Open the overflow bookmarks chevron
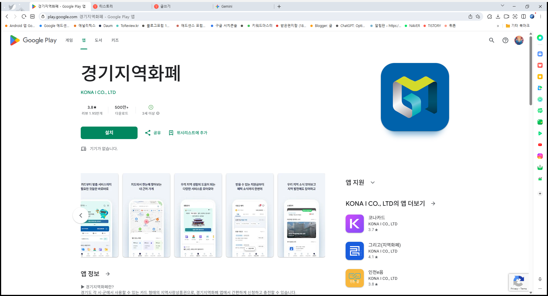Screen dimensions: 548x296 498,26
